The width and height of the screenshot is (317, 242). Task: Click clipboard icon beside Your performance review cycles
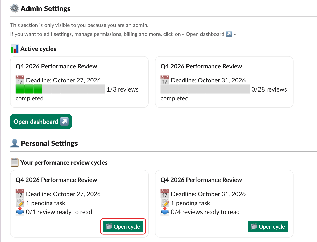tap(15, 162)
